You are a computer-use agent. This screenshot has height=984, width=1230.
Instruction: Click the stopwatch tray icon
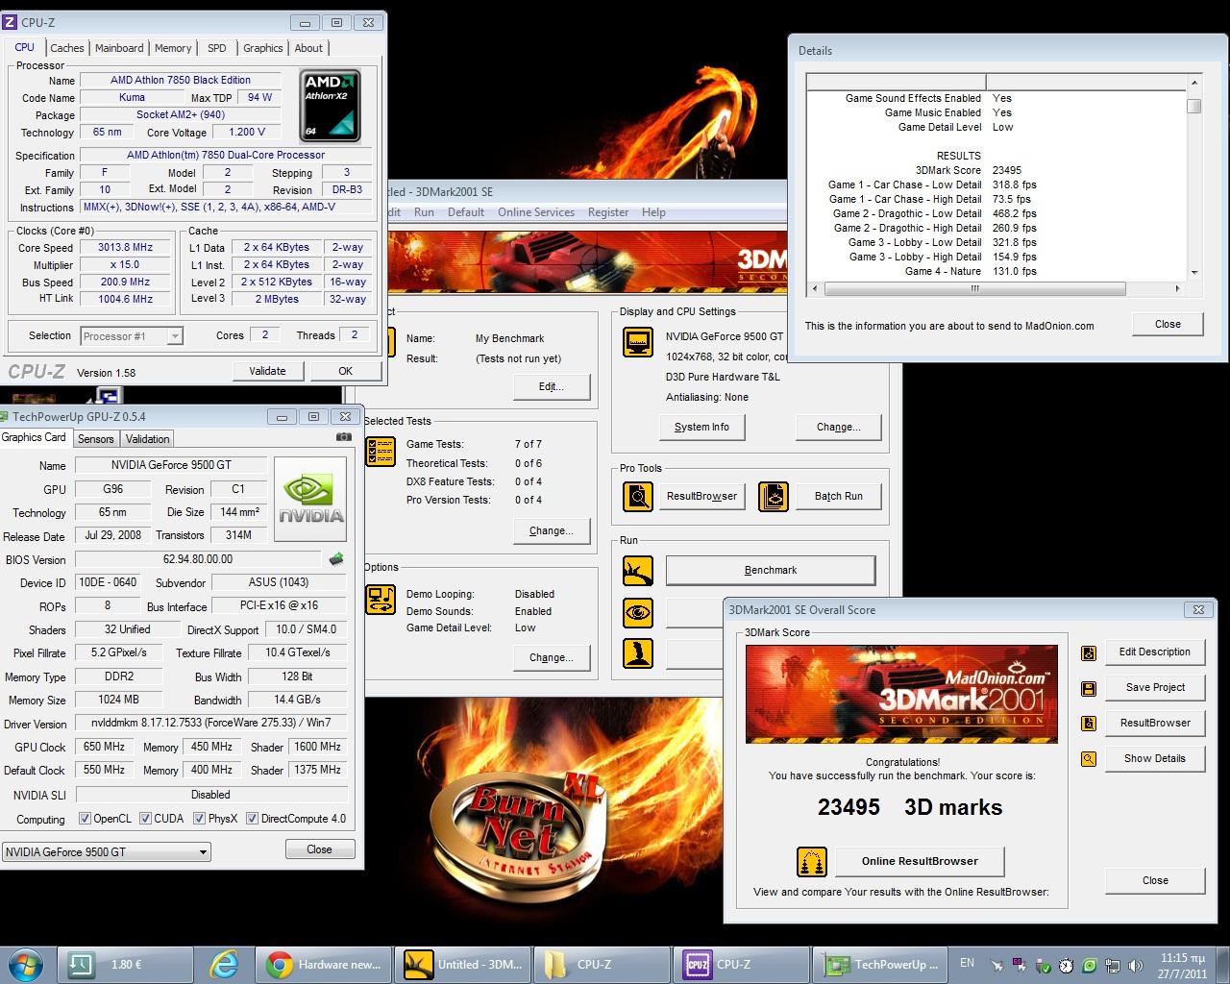(x=1067, y=965)
